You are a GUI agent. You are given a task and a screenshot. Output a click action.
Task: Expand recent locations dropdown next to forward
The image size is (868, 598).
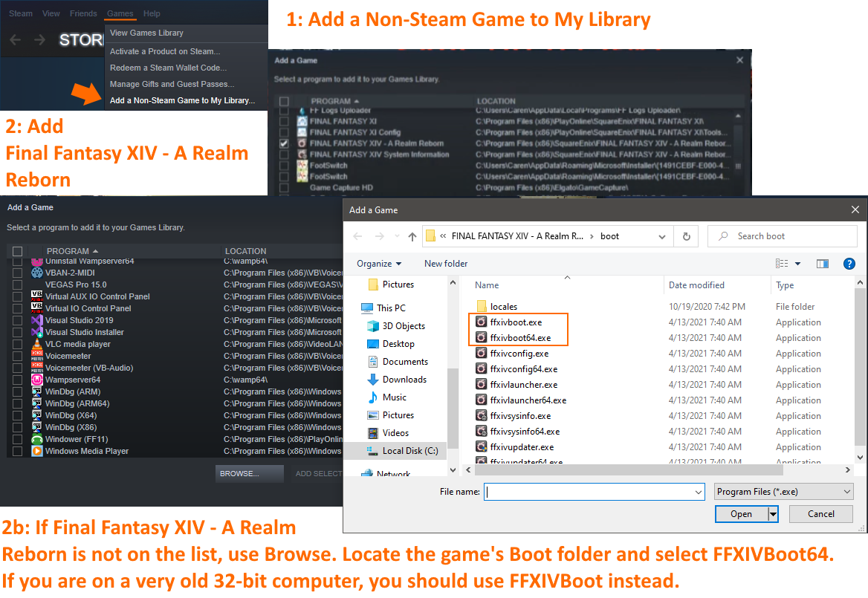(397, 237)
